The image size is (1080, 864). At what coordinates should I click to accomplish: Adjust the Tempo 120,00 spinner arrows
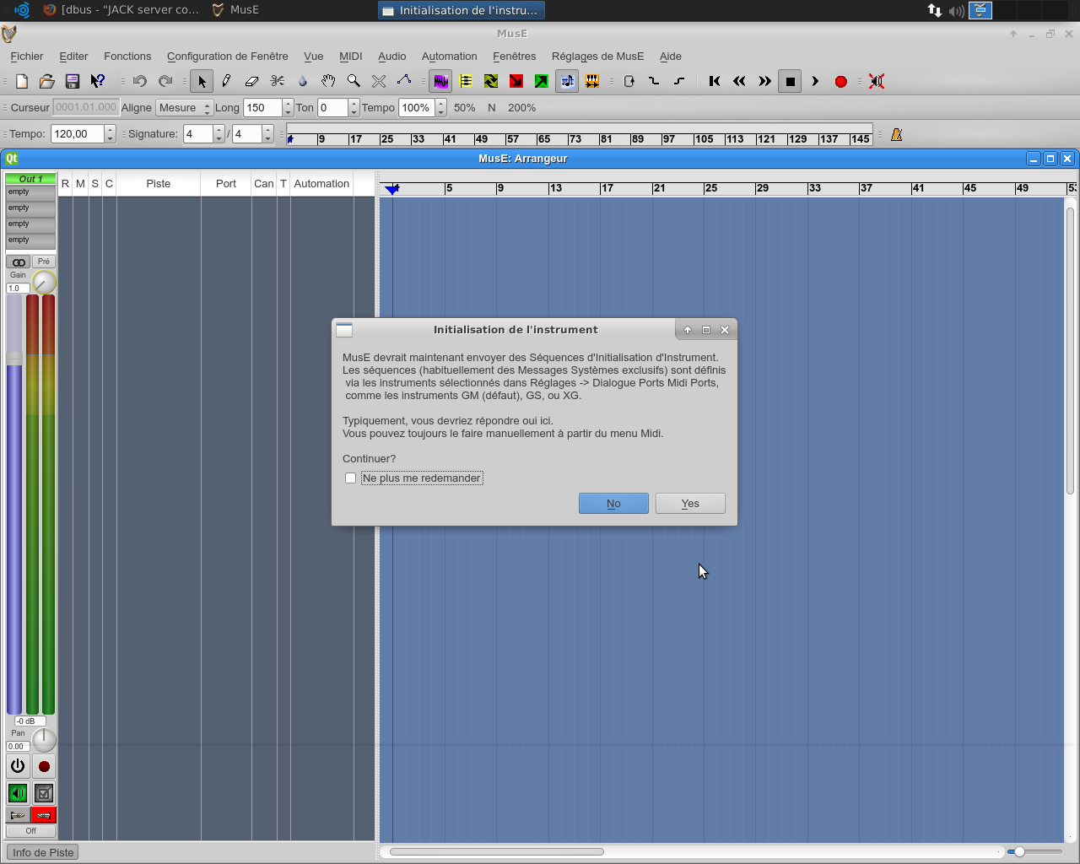[x=110, y=134]
